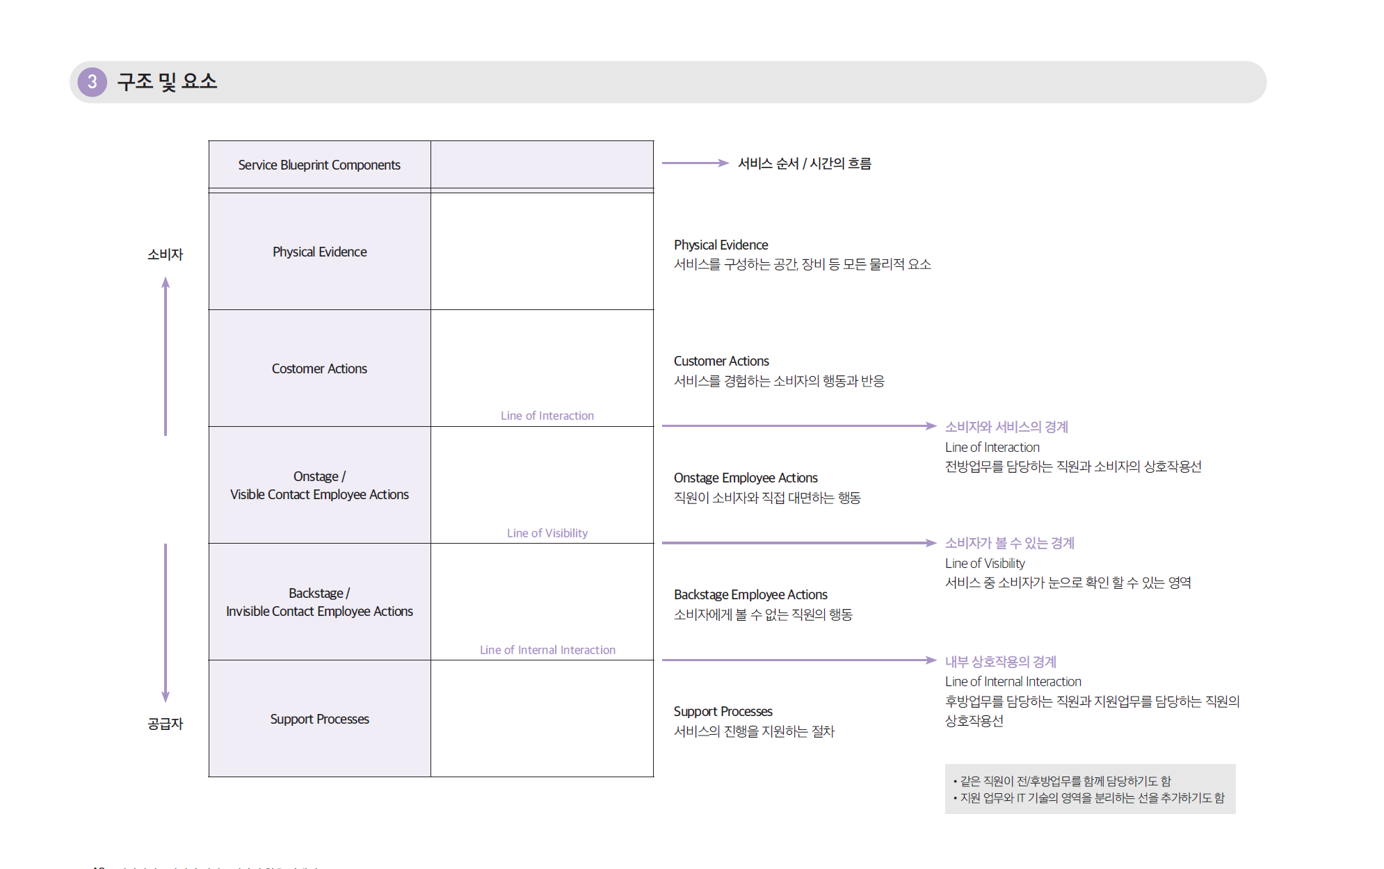This screenshot has height=869, width=1384.
Task: Click the upward arrow below 소비자
Action: point(166,356)
